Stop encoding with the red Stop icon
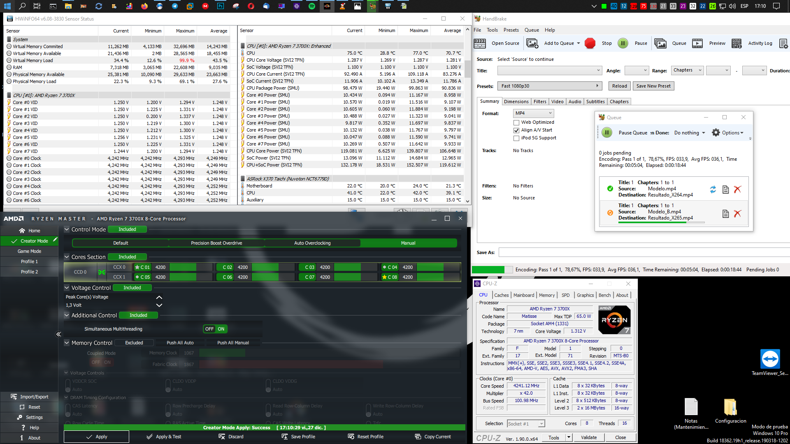Image resolution: width=790 pixels, height=444 pixels. coord(590,43)
